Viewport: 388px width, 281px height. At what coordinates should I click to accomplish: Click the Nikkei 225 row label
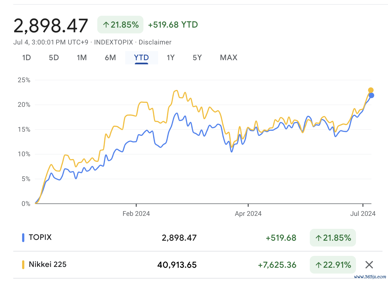tap(48, 264)
